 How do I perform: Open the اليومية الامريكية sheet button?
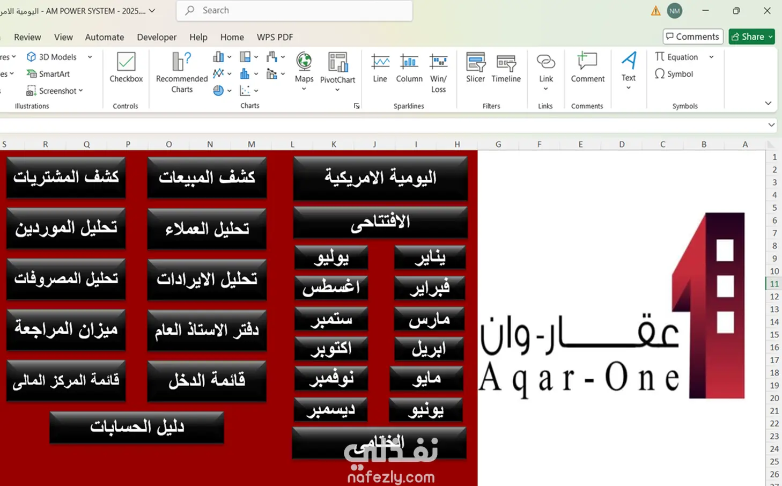380,178
